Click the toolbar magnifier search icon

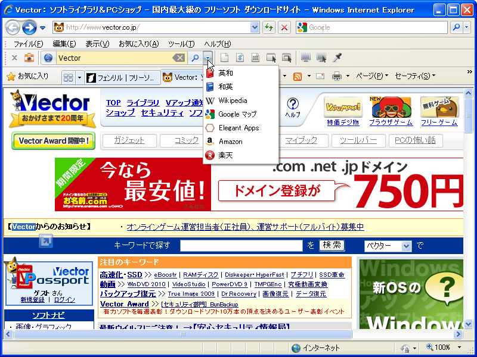click(195, 58)
